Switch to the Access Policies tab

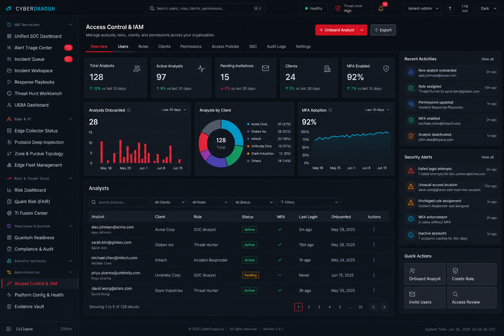click(225, 47)
